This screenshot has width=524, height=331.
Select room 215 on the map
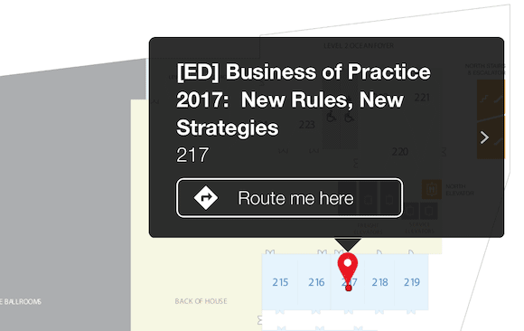[x=280, y=282]
